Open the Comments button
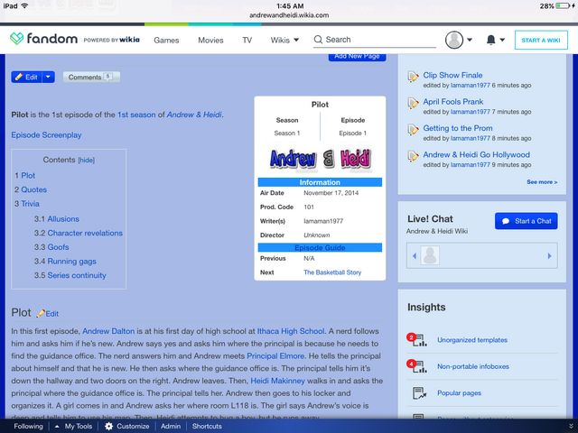The image size is (578, 433). tap(91, 77)
